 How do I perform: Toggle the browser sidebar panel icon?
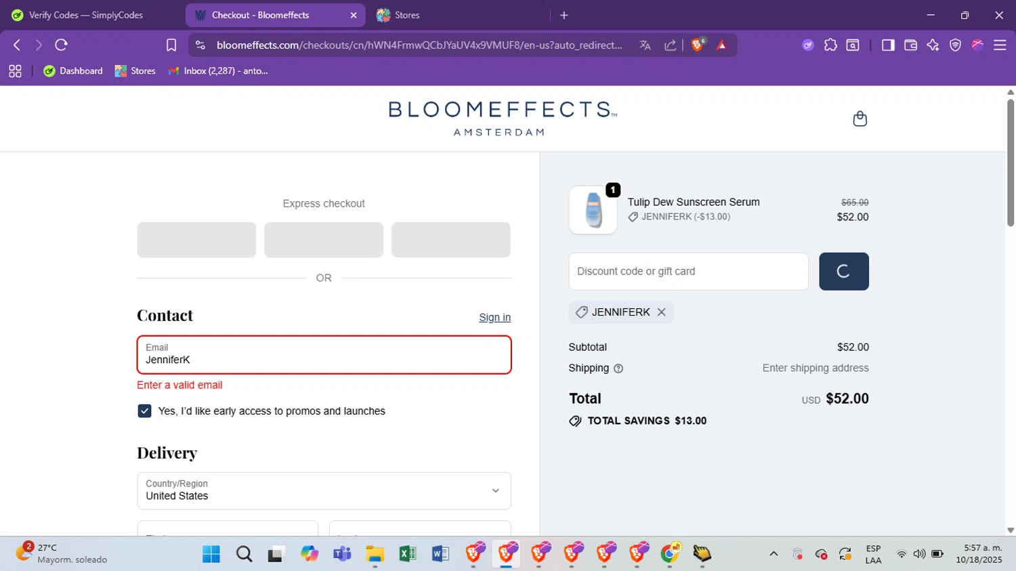[888, 45]
